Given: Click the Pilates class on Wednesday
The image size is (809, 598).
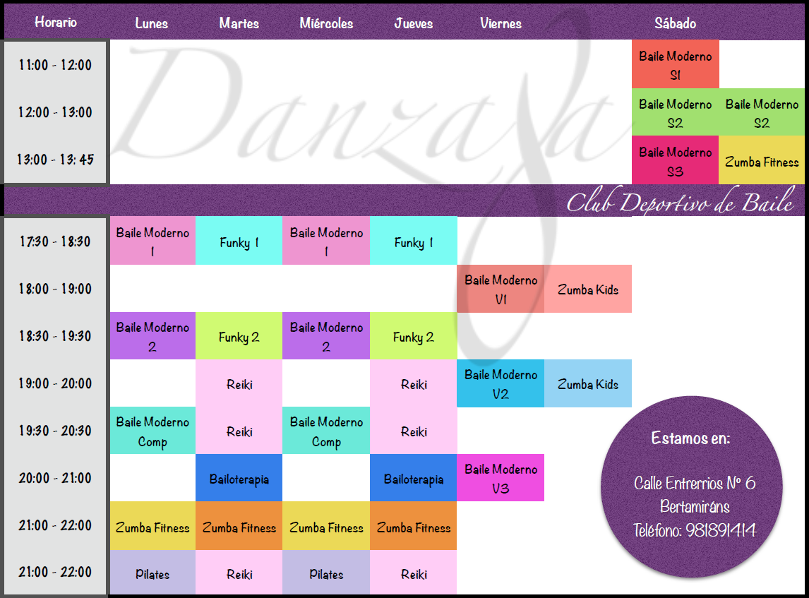Looking at the screenshot, I should (326, 573).
